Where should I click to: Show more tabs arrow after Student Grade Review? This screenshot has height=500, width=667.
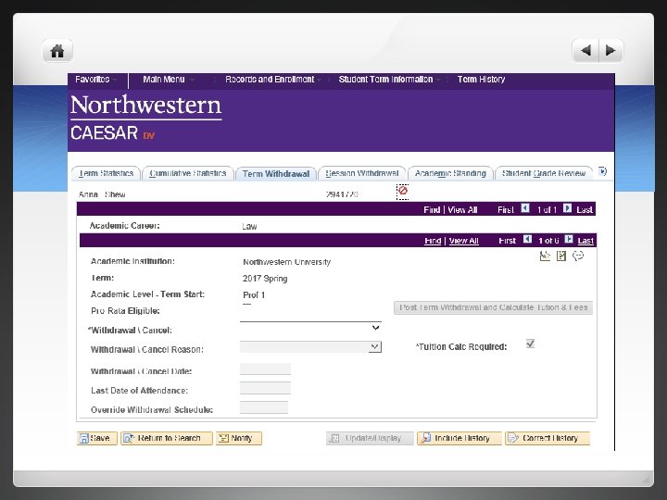[x=602, y=171]
